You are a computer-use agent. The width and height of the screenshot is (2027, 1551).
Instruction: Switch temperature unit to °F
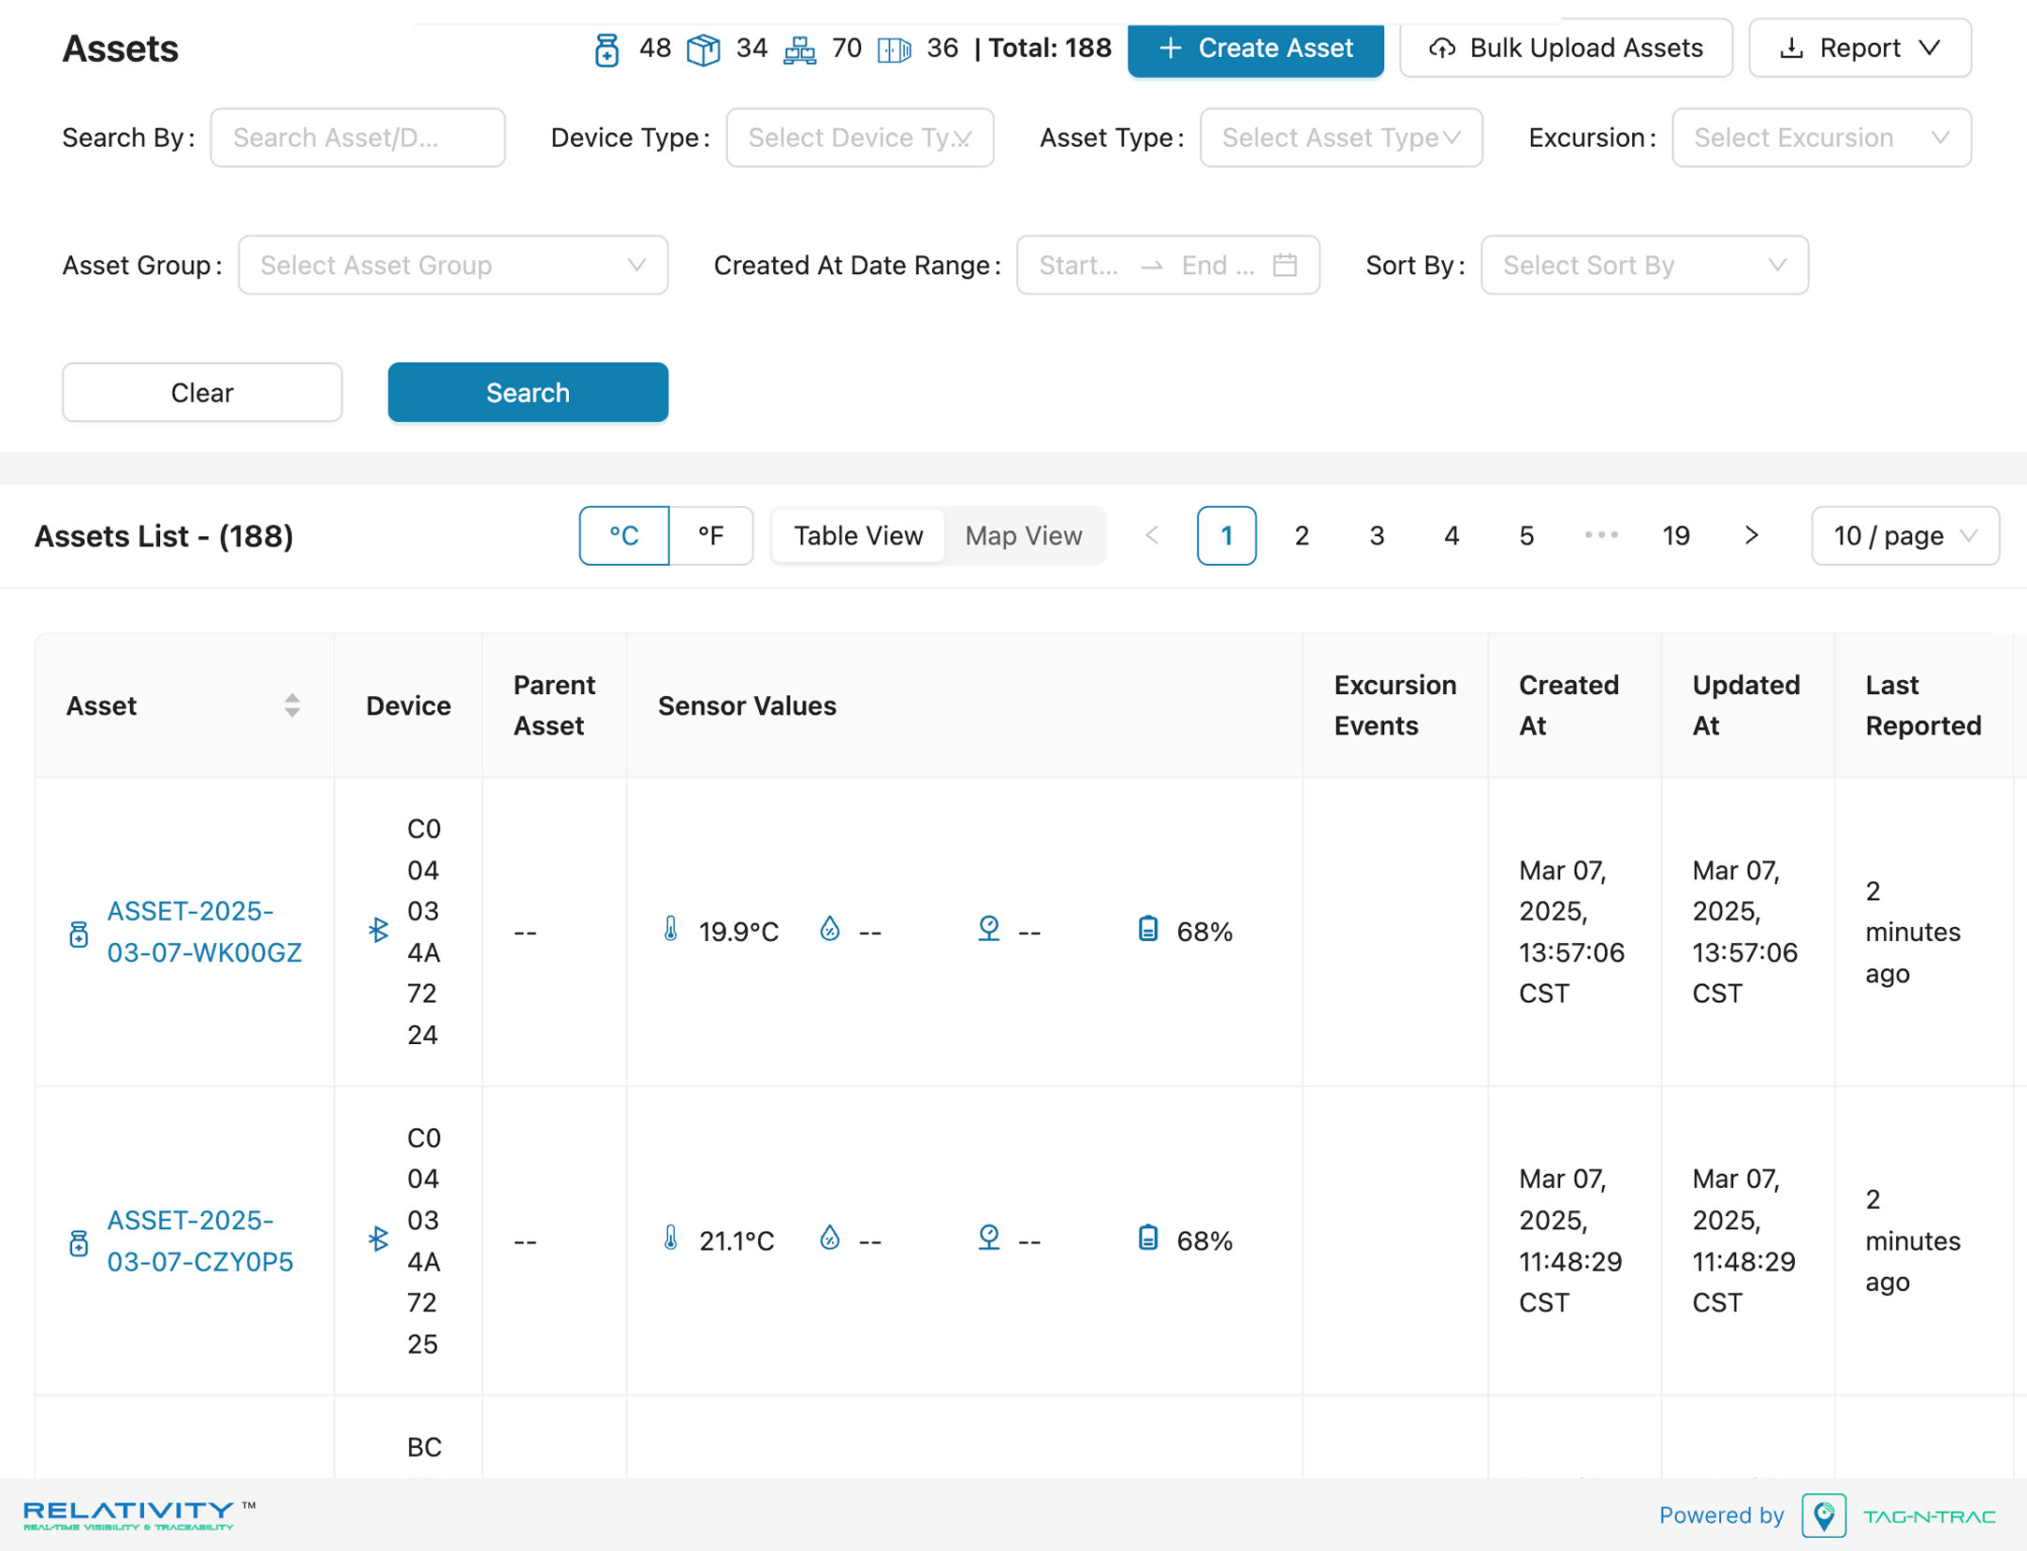[711, 535]
